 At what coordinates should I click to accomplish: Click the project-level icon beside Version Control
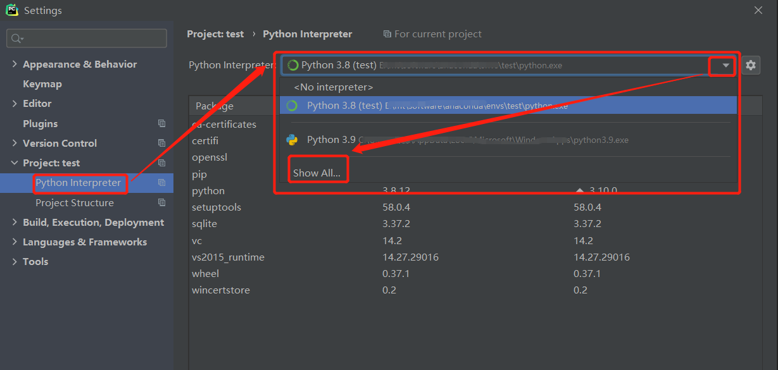(162, 143)
